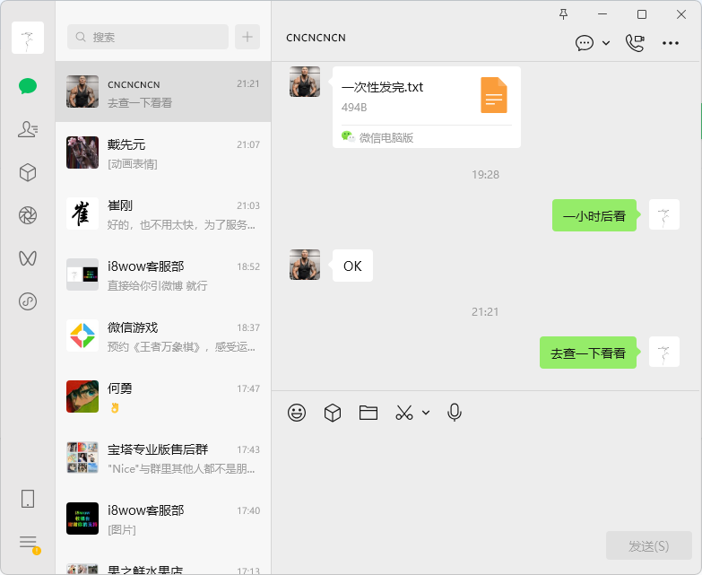Screen dimensions: 702x575
Task: Click the screenshot scissors icon
Action: tap(404, 413)
